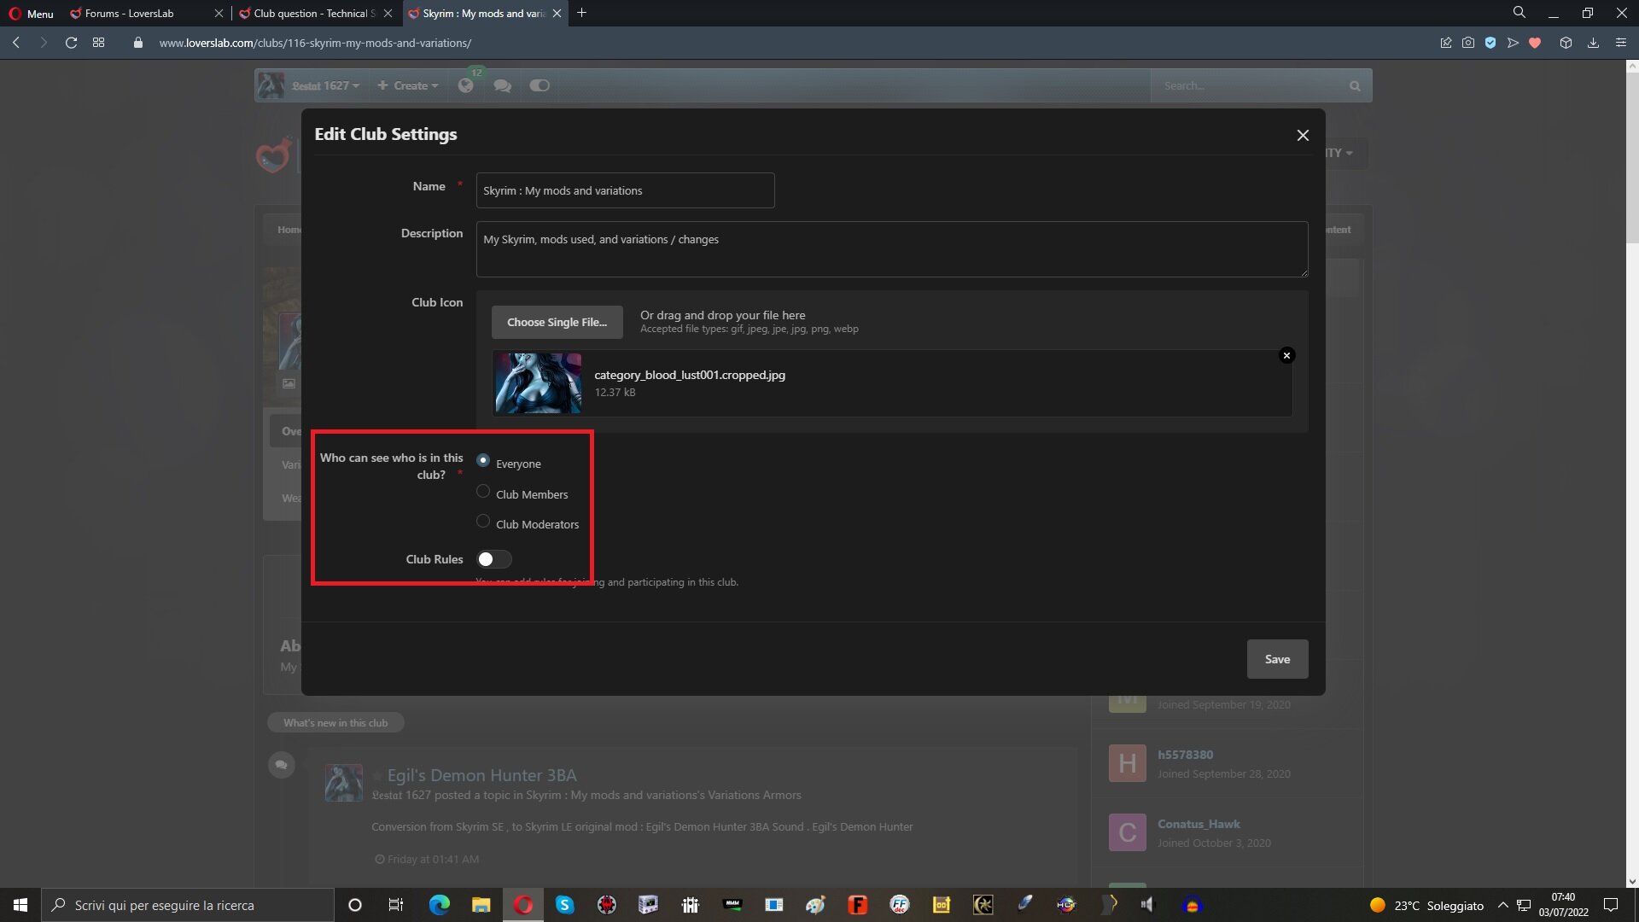
Task: Open the weather widget 23°C Soleggiato
Action: [1426, 905]
